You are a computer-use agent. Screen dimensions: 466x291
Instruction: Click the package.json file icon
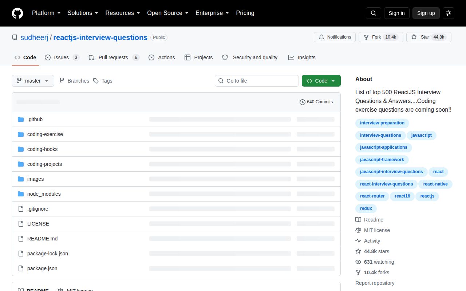click(x=21, y=268)
